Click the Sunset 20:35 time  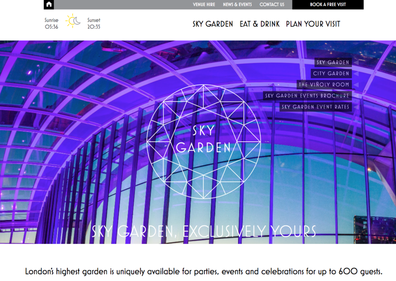point(94,23)
